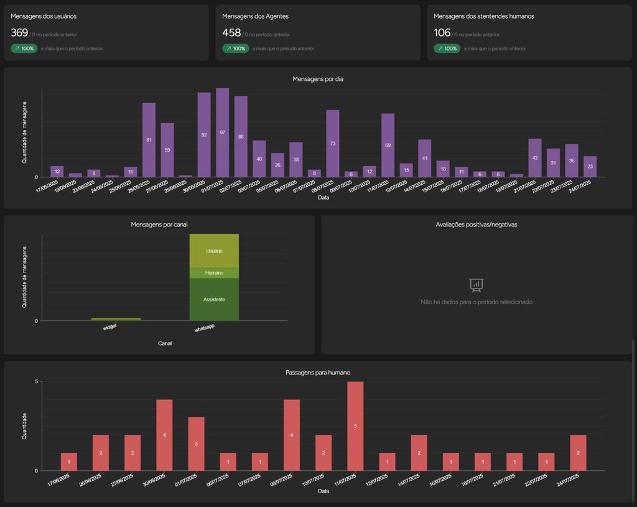637x507 pixels.
Task: Click the 22/07/2025 label in Passagens para humano
Action: coord(536,480)
